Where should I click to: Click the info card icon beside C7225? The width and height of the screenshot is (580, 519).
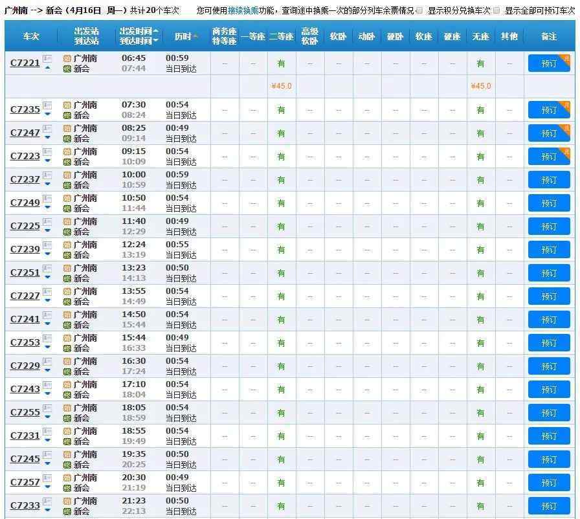tap(47, 222)
